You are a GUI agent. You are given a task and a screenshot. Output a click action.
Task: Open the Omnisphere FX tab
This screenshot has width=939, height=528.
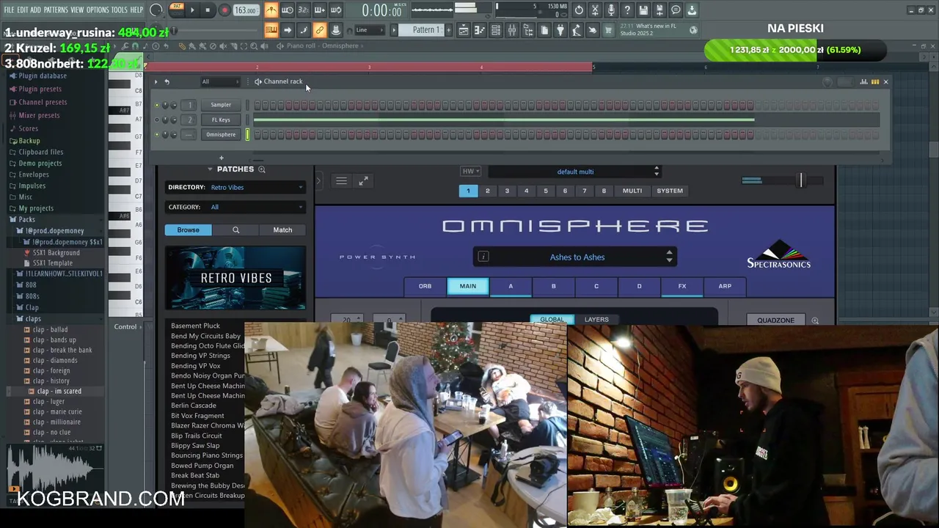pos(682,286)
